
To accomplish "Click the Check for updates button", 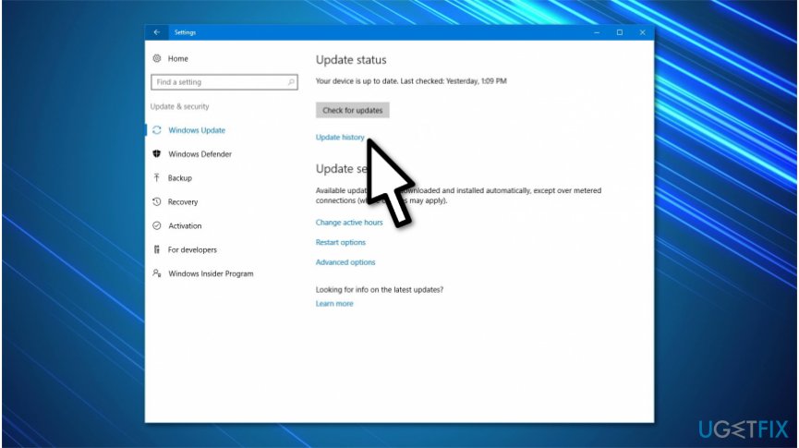I will pos(352,110).
